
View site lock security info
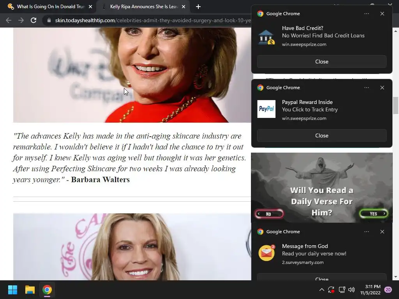(49, 20)
